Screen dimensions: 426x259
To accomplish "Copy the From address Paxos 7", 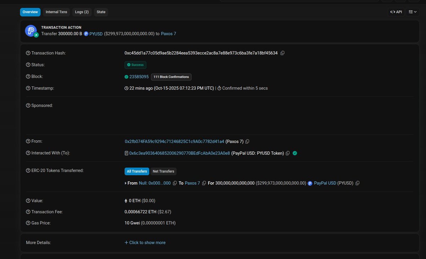I will (x=247, y=142).
